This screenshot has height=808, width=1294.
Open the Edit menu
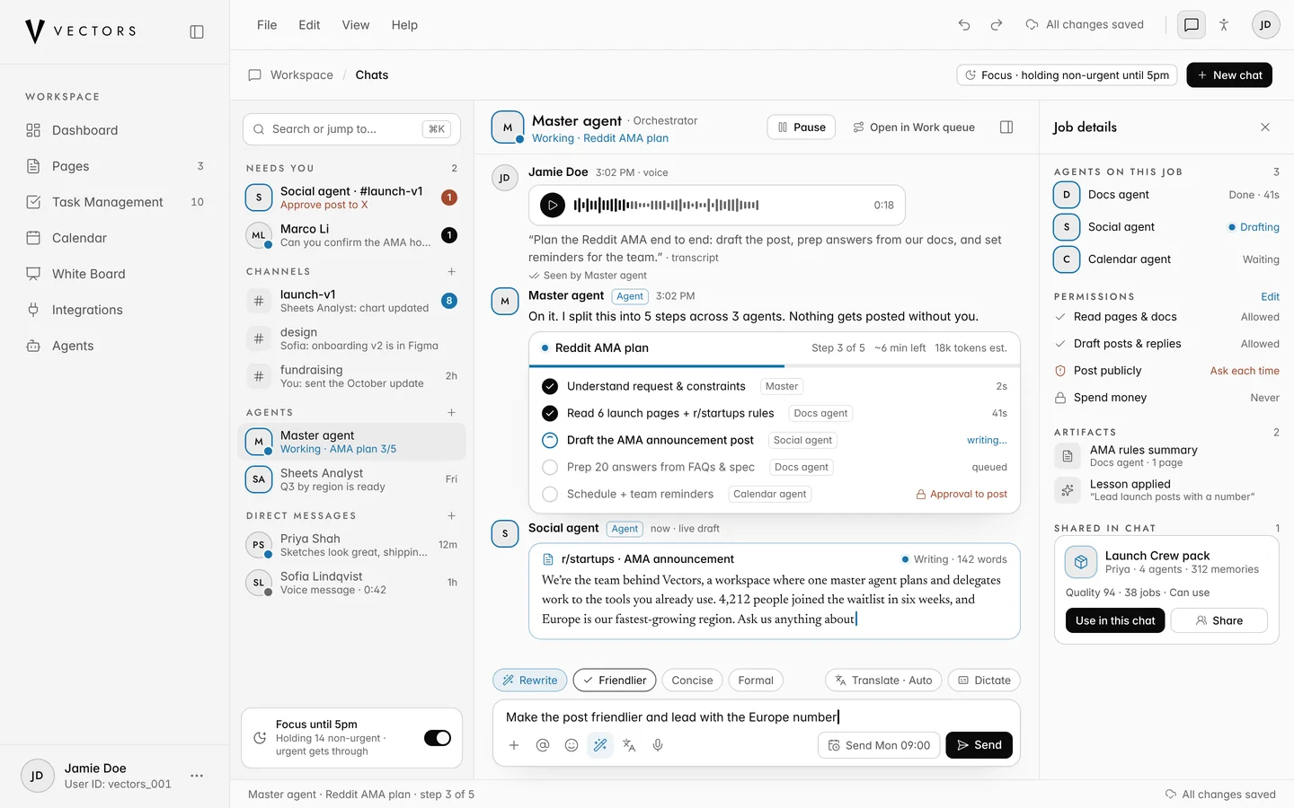[x=309, y=25]
